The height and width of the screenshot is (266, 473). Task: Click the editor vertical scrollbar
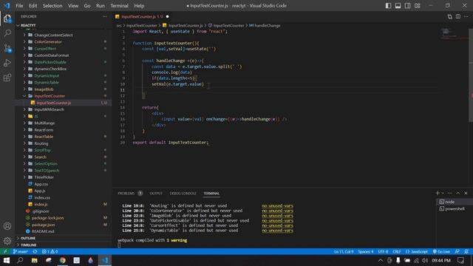[471, 75]
